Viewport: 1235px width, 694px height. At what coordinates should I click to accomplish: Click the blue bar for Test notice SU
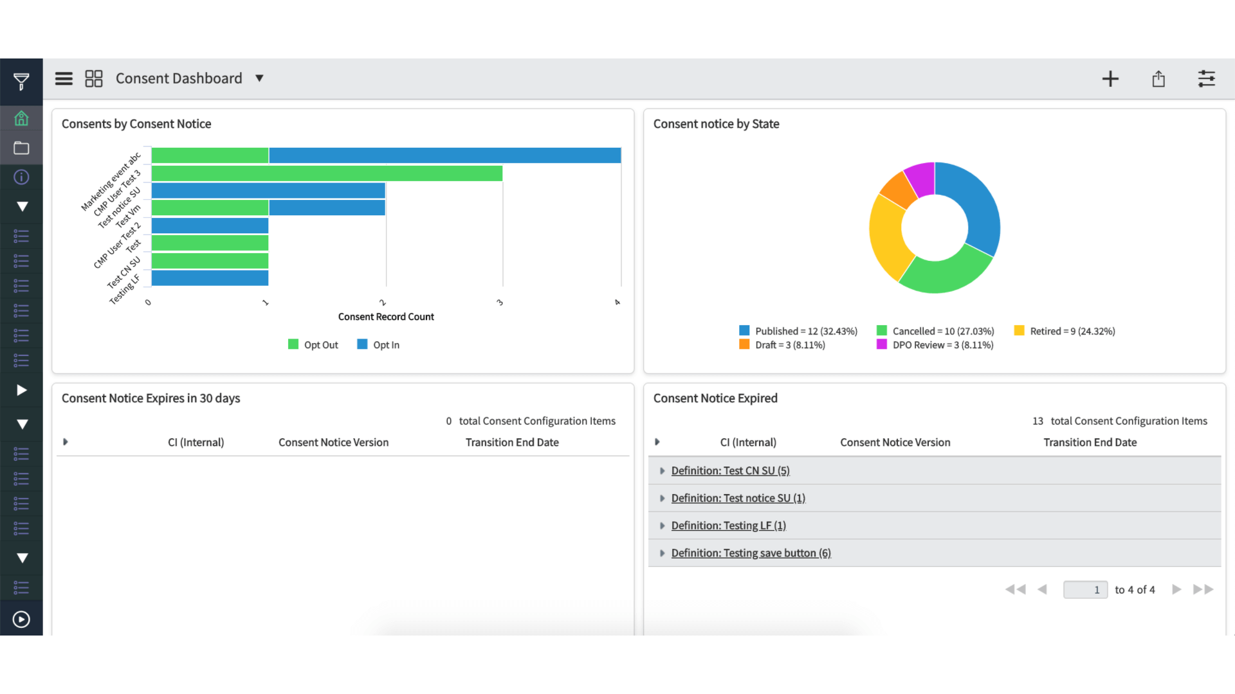click(x=268, y=191)
